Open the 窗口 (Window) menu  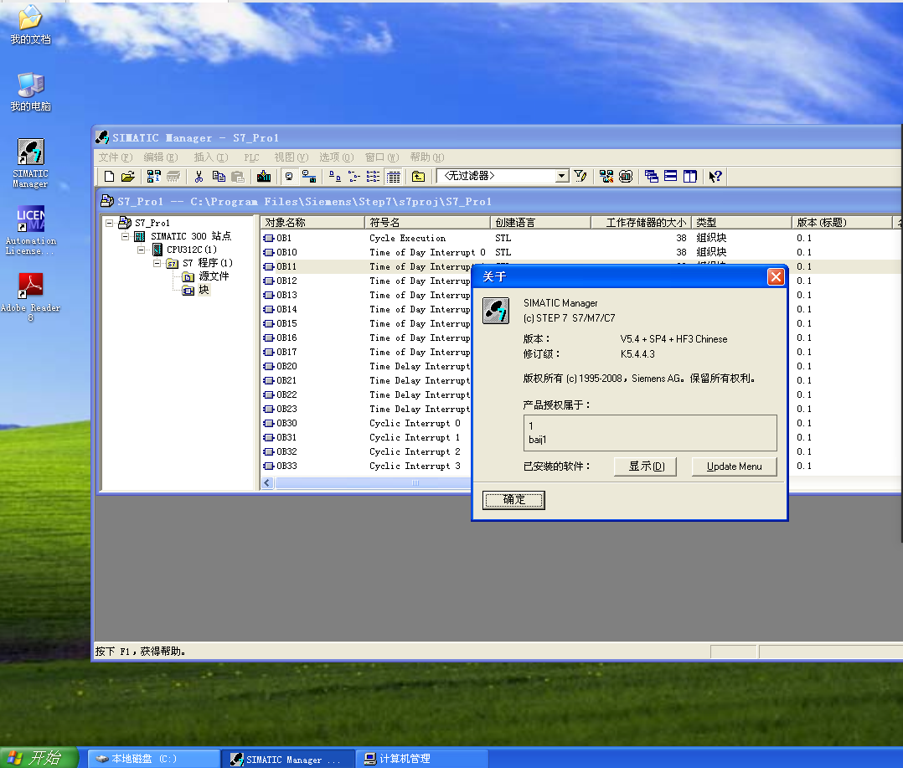click(382, 157)
